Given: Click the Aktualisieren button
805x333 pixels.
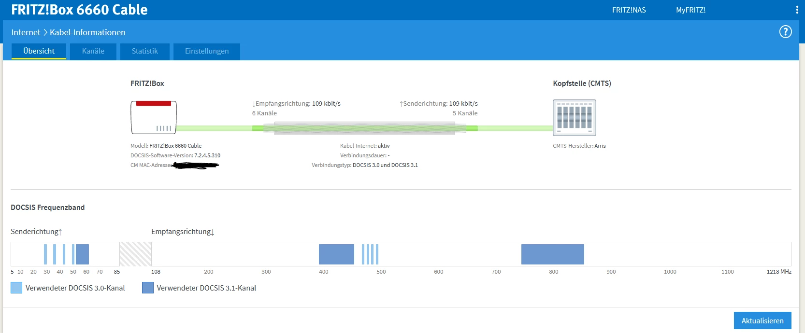Looking at the screenshot, I should pyautogui.click(x=762, y=320).
